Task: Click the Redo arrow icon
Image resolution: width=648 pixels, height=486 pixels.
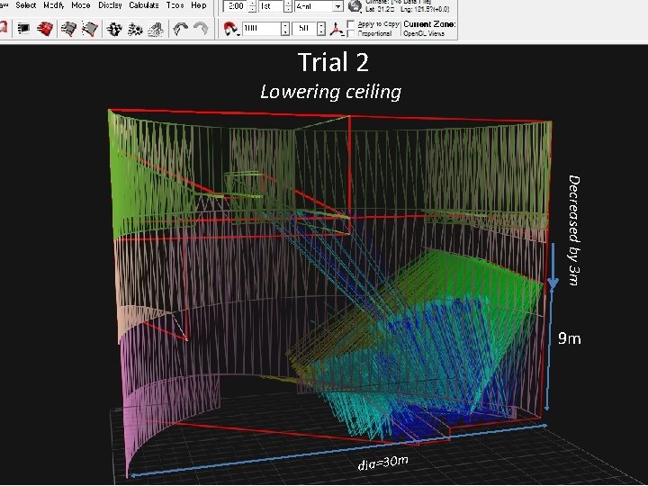Action: [201, 29]
